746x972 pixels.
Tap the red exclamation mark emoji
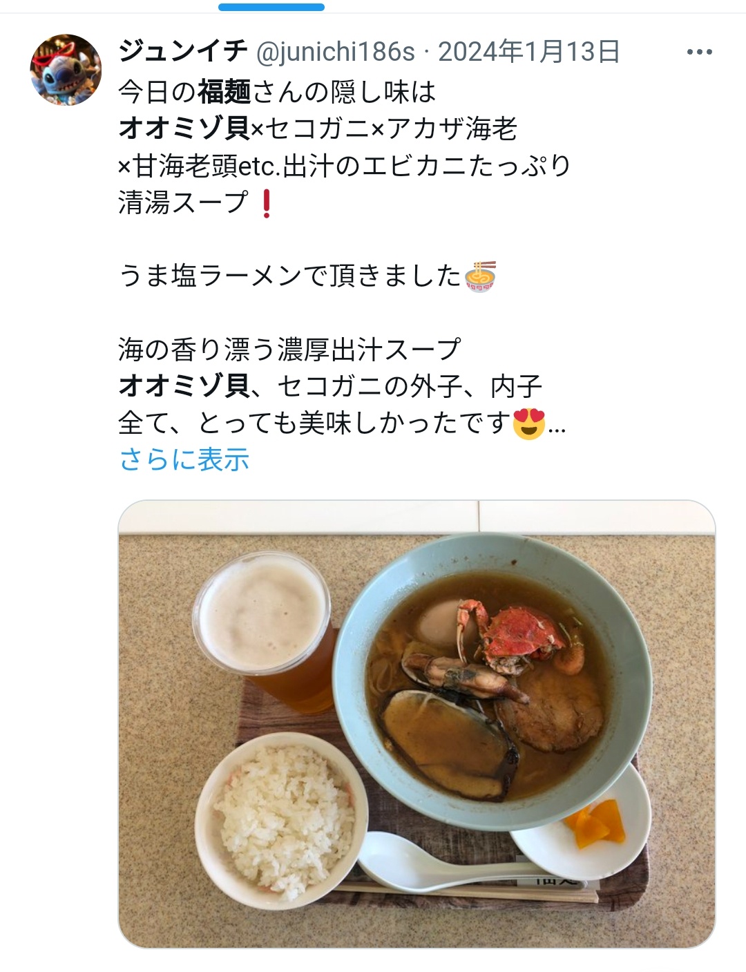tap(266, 203)
